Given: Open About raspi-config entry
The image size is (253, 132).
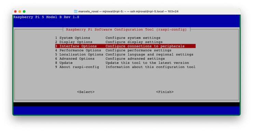Looking at the screenshot, I should [x=125, y=67].
